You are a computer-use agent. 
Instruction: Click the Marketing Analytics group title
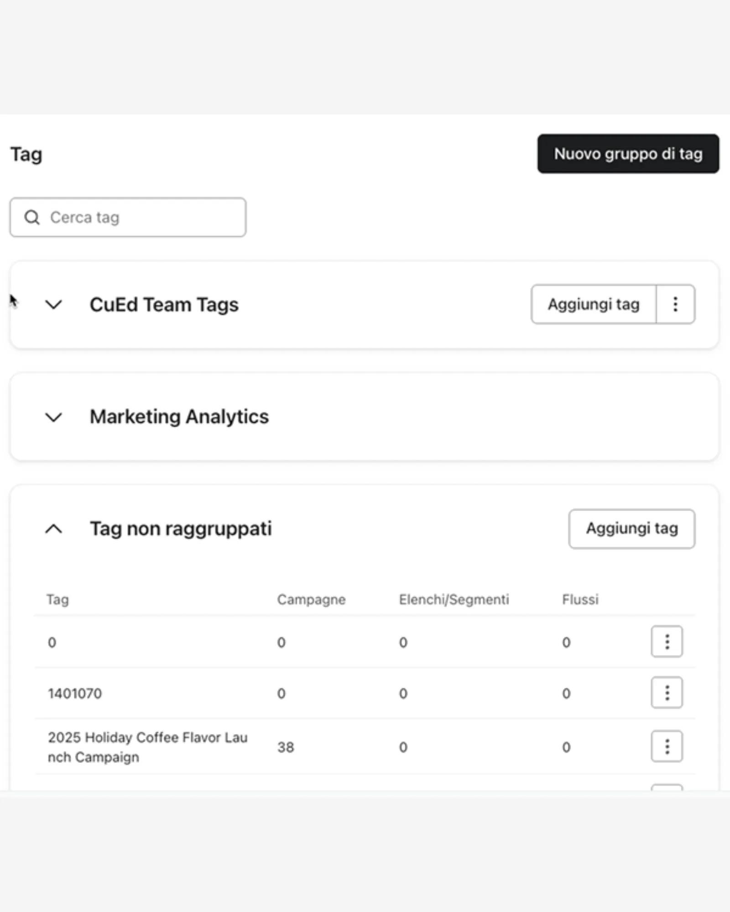[x=179, y=417]
